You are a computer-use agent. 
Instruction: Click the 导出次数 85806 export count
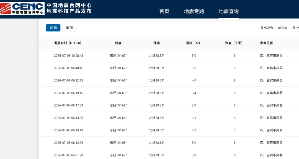click(274, 28)
